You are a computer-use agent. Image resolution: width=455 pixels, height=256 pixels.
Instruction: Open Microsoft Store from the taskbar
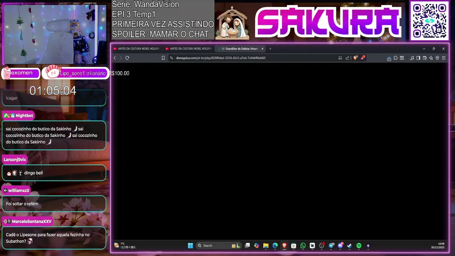[294, 246]
